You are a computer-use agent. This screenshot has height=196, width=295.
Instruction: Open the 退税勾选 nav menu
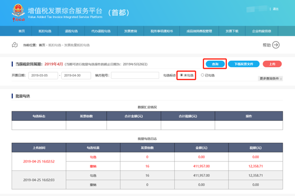[71, 31]
